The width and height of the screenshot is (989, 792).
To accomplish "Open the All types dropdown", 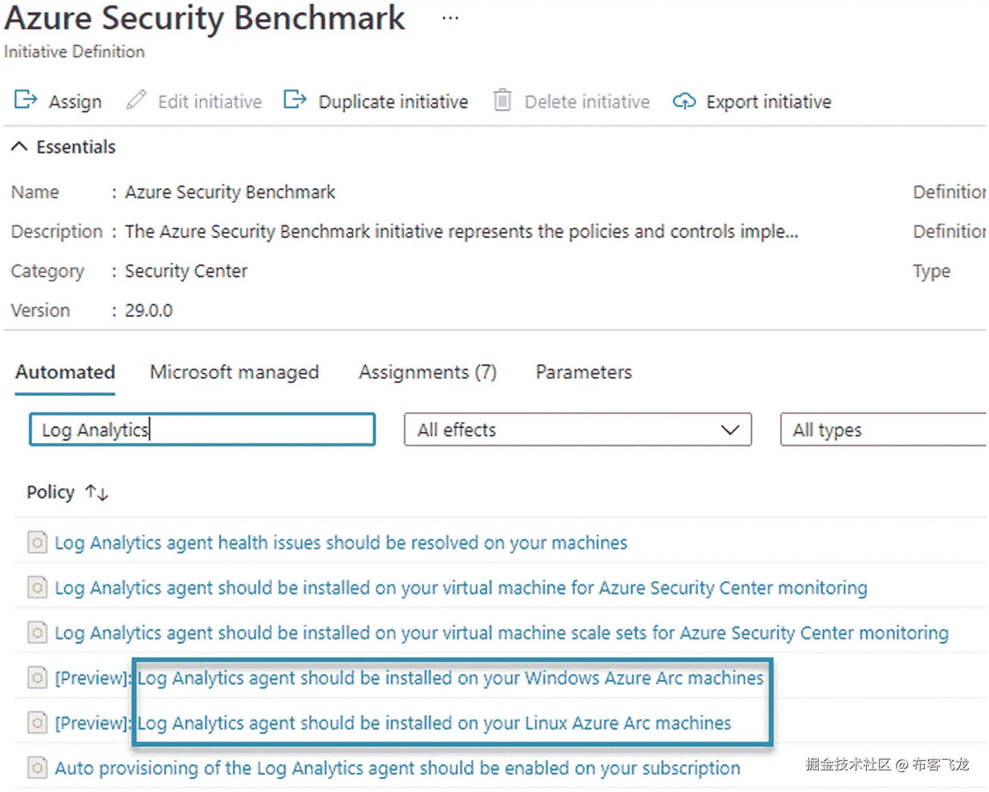I will pyautogui.click(x=883, y=430).
